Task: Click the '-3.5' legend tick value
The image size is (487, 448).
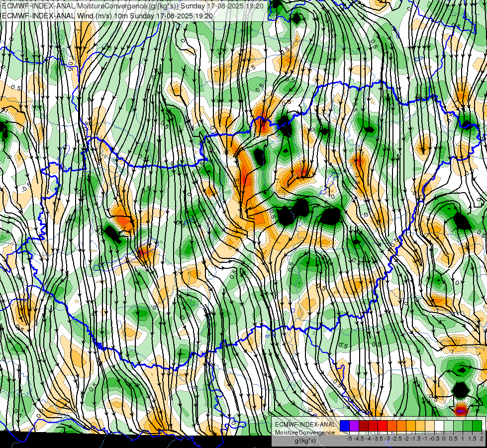Action: coord(378,439)
